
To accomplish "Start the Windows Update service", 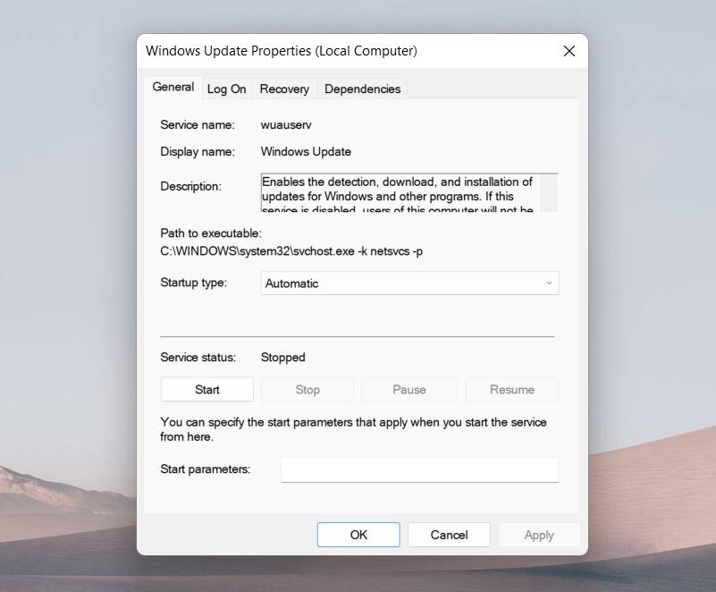I will (206, 389).
